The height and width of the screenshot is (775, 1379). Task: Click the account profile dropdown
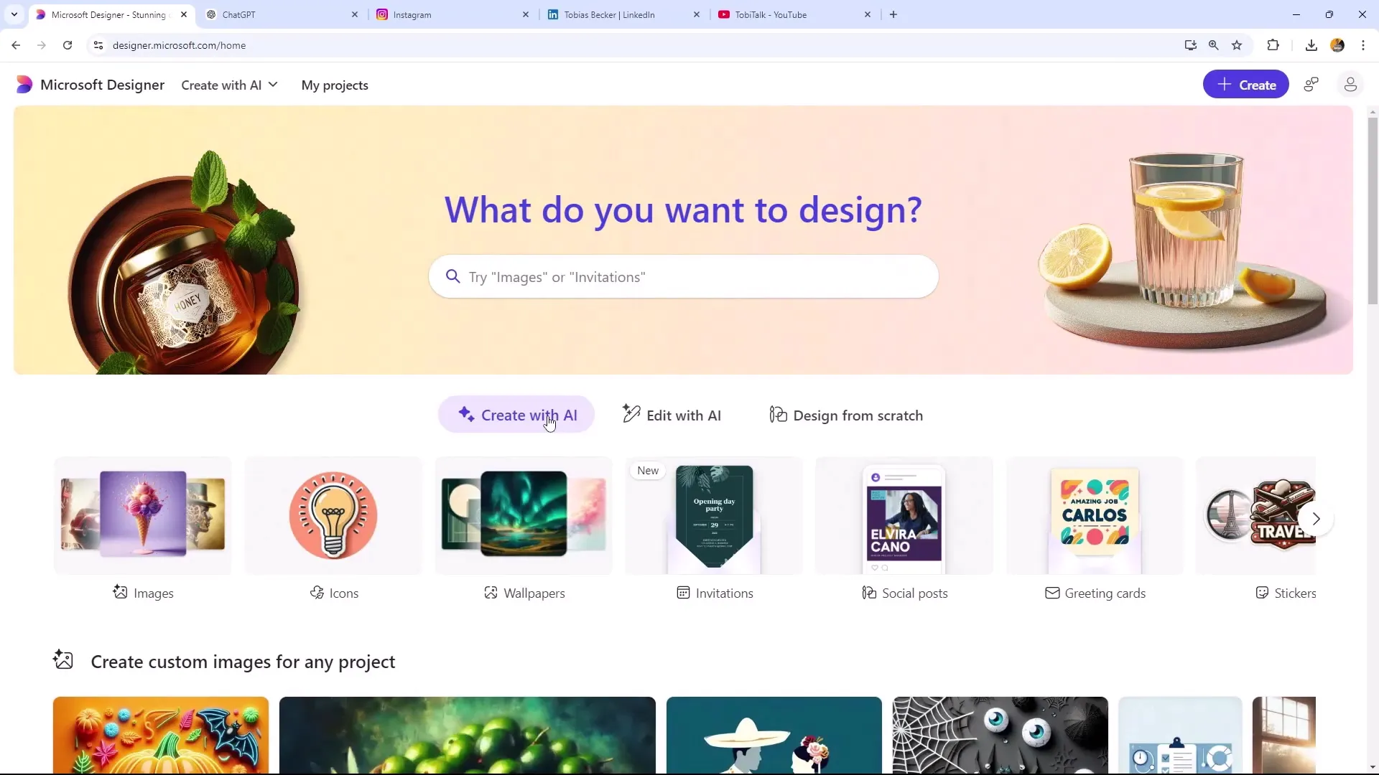click(1350, 84)
